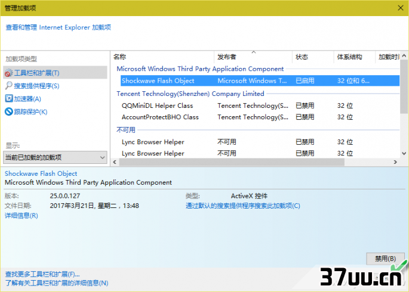
Task: Click the horizontal scrollbar left arrow
Action: point(115,162)
